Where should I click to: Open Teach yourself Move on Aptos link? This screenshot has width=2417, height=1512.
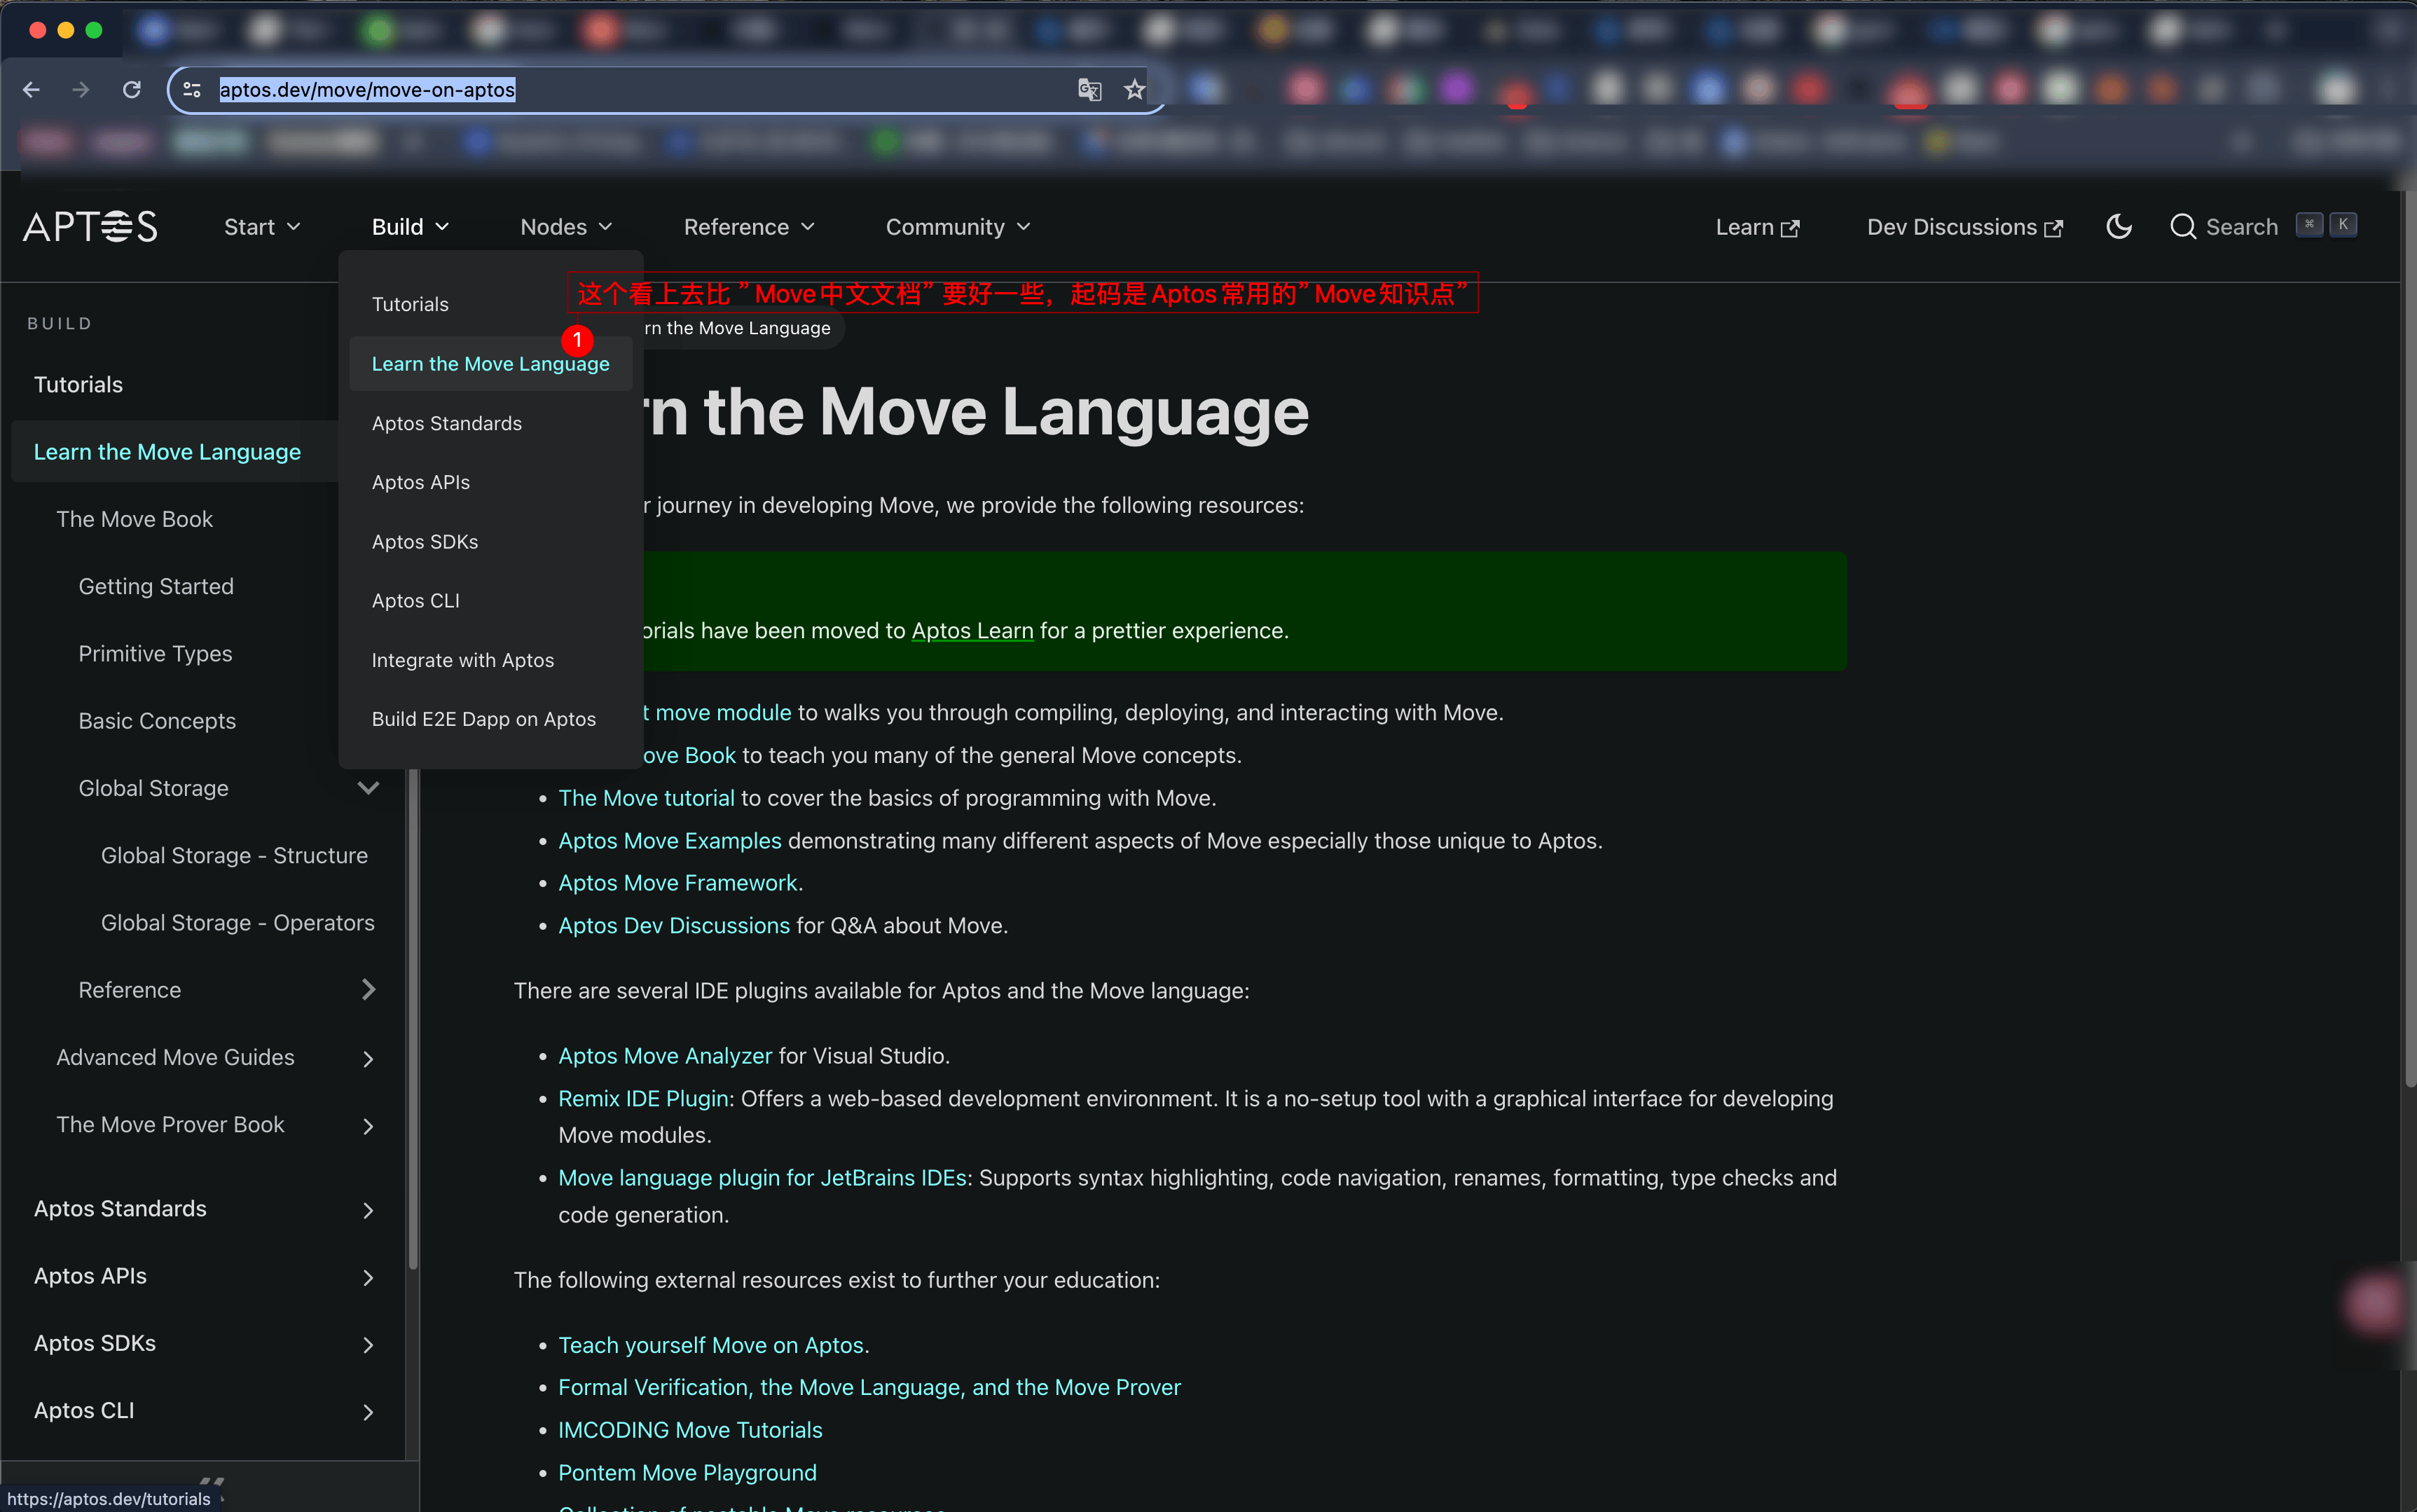[x=710, y=1345]
